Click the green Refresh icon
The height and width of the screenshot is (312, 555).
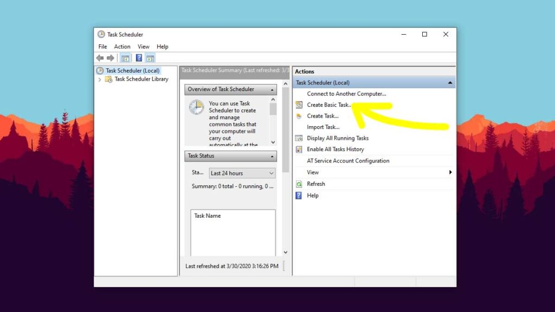(x=299, y=184)
